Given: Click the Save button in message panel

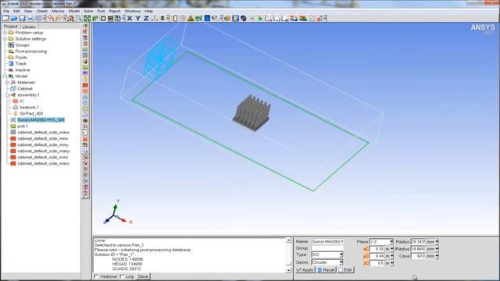Looking at the screenshot, I should (x=142, y=276).
